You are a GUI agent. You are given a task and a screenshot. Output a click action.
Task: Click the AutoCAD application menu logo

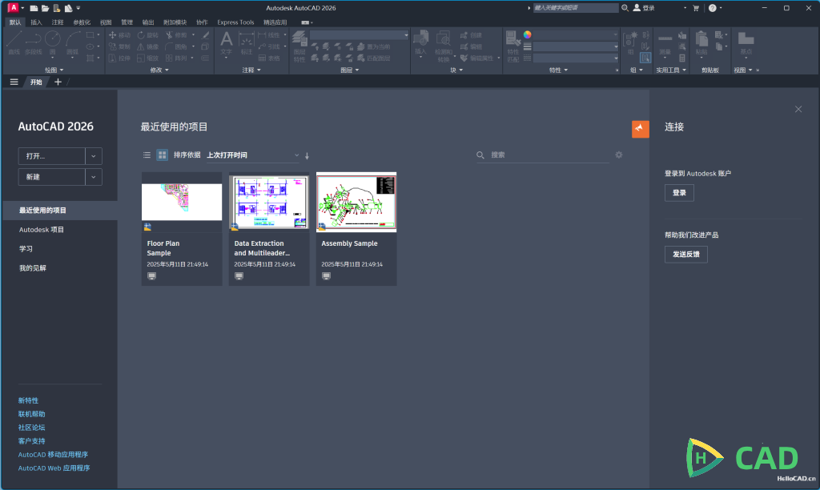click(12, 8)
